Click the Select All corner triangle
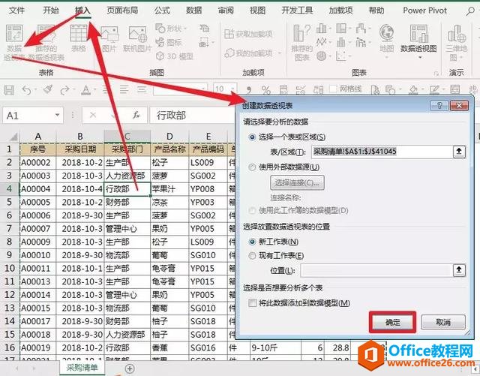480x376 pixels. pos(13,137)
